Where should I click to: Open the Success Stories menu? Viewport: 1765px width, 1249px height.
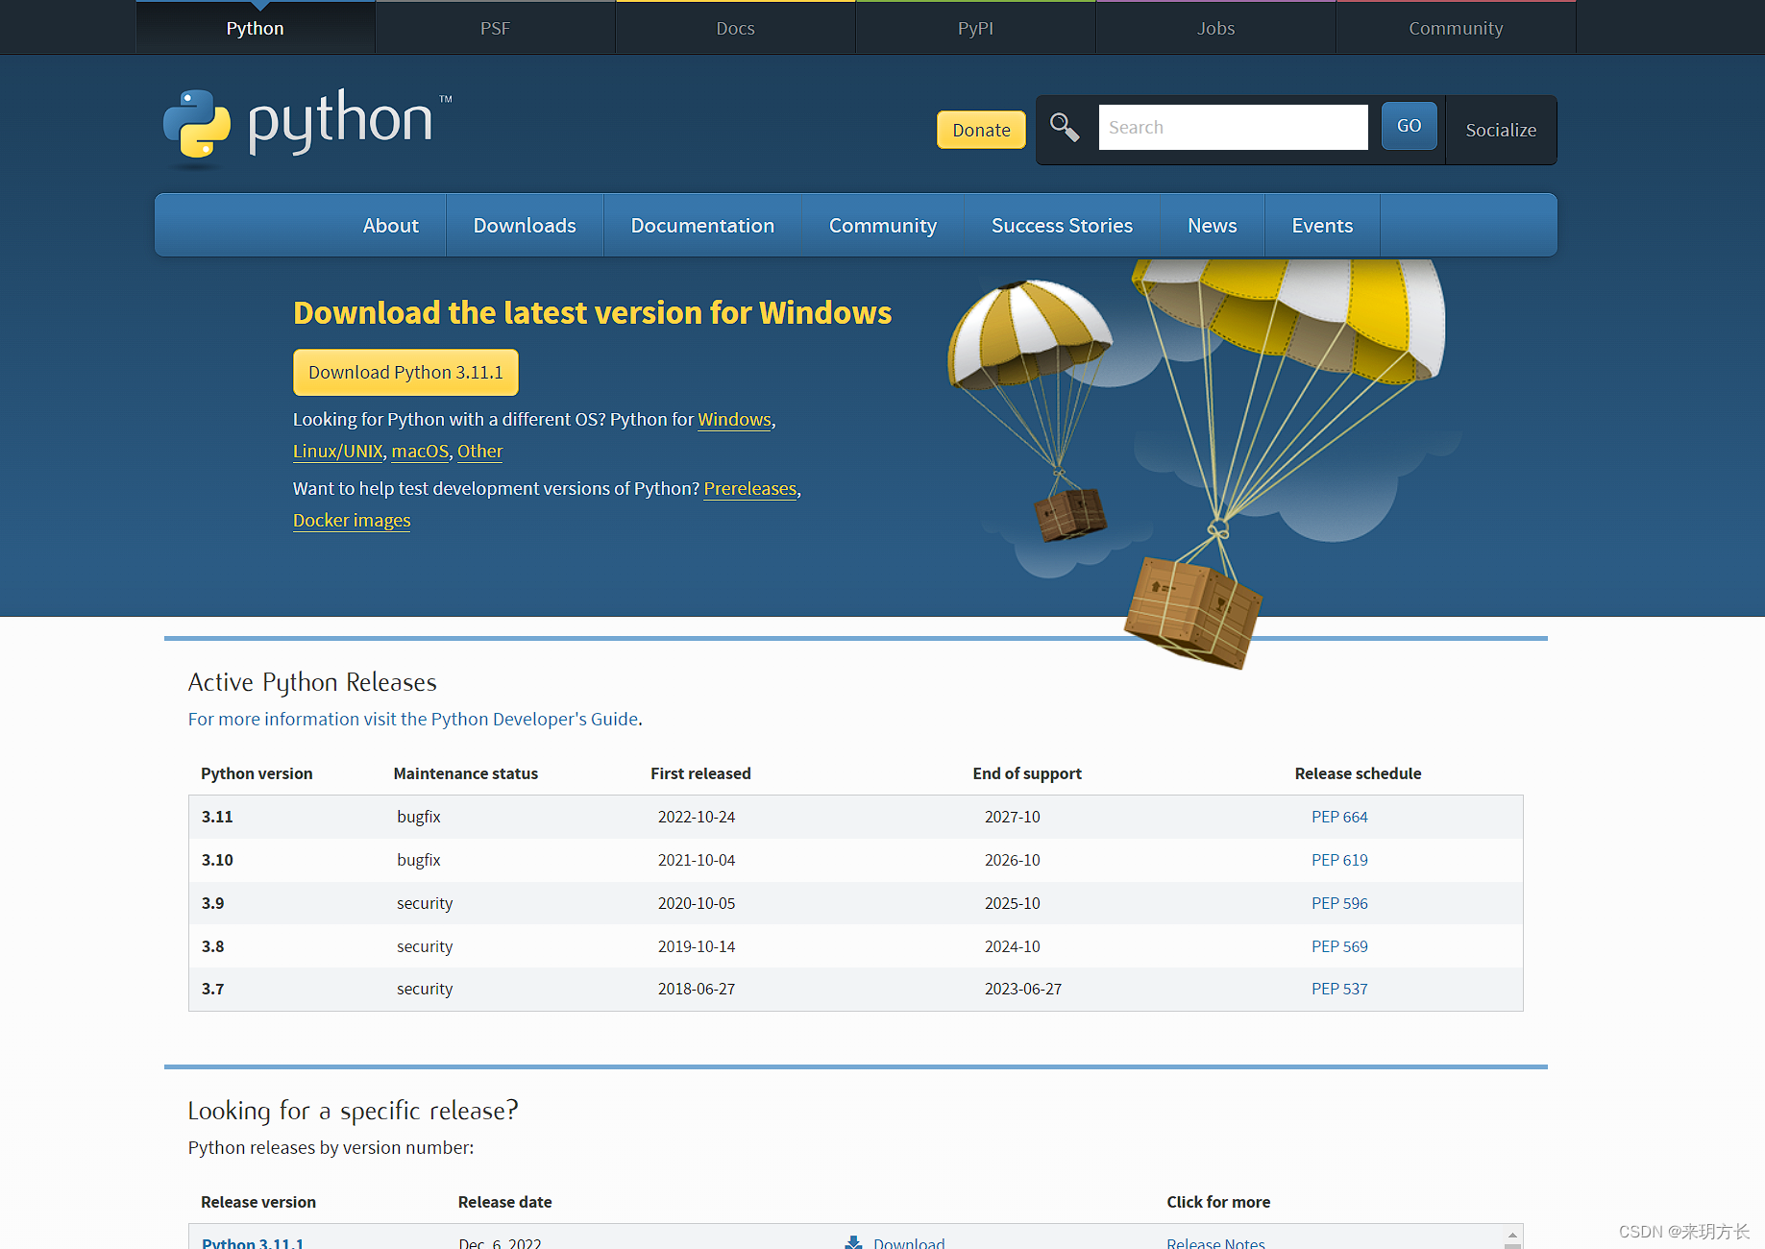pyautogui.click(x=1062, y=225)
